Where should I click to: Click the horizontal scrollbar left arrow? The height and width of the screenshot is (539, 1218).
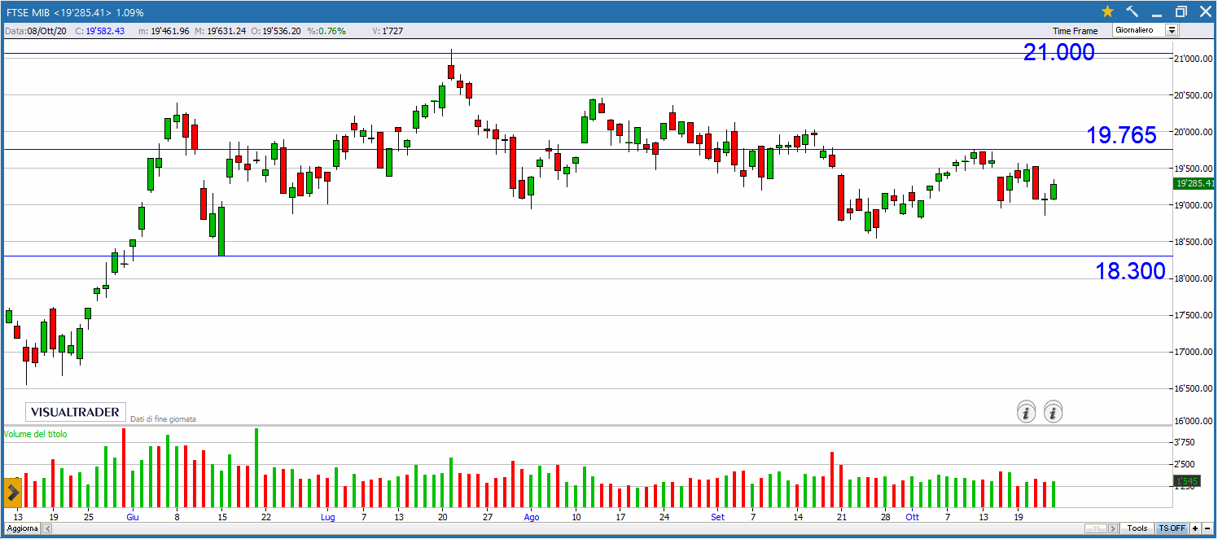[x=46, y=528]
